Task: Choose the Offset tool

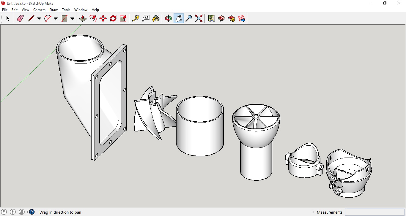Action: pos(93,18)
